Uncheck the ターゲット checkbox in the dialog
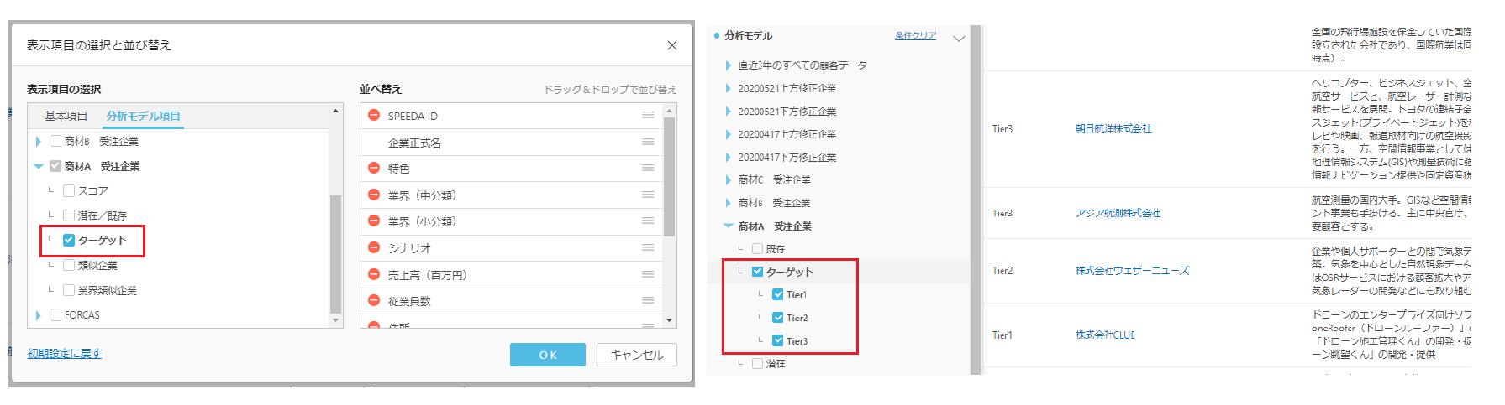 point(69,241)
